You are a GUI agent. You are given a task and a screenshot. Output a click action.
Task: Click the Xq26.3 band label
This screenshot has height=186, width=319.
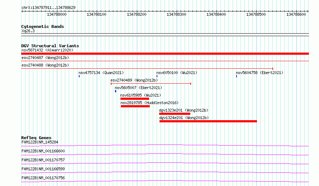pyautogui.click(x=28, y=31)
